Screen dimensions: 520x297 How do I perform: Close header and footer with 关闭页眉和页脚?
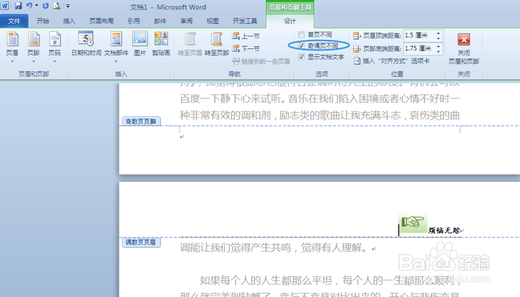[464, 48]
